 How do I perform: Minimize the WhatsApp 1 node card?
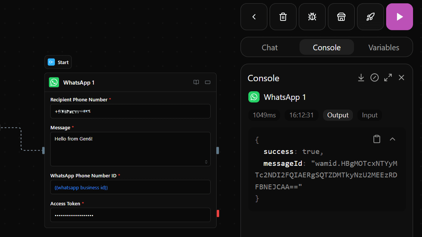pos(208,82)
